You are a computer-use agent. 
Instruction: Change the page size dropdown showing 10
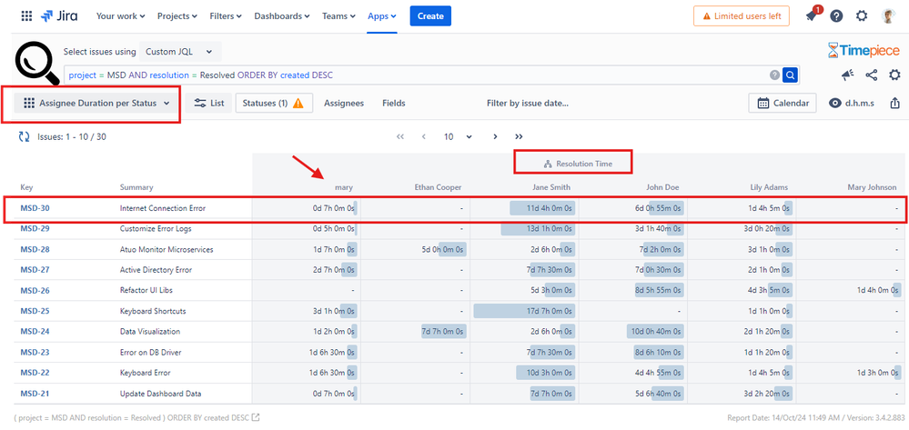458,136
